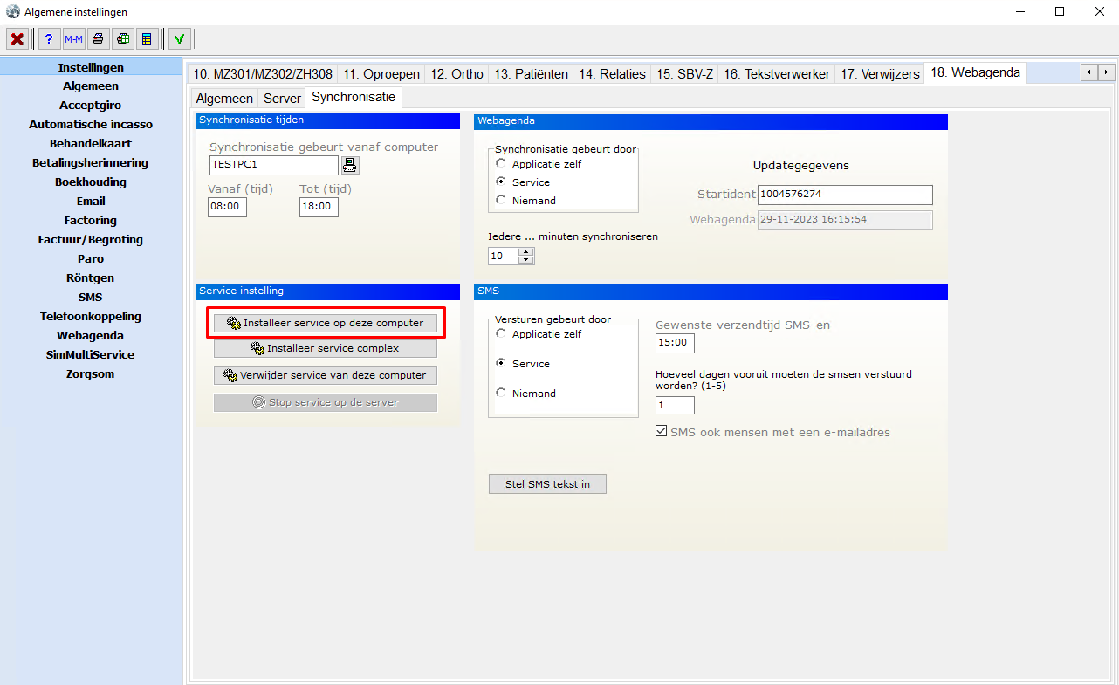The image size is (1119, 685).
Task: Decrease the synchronisation minutes spinner
Action: point(525,260)
